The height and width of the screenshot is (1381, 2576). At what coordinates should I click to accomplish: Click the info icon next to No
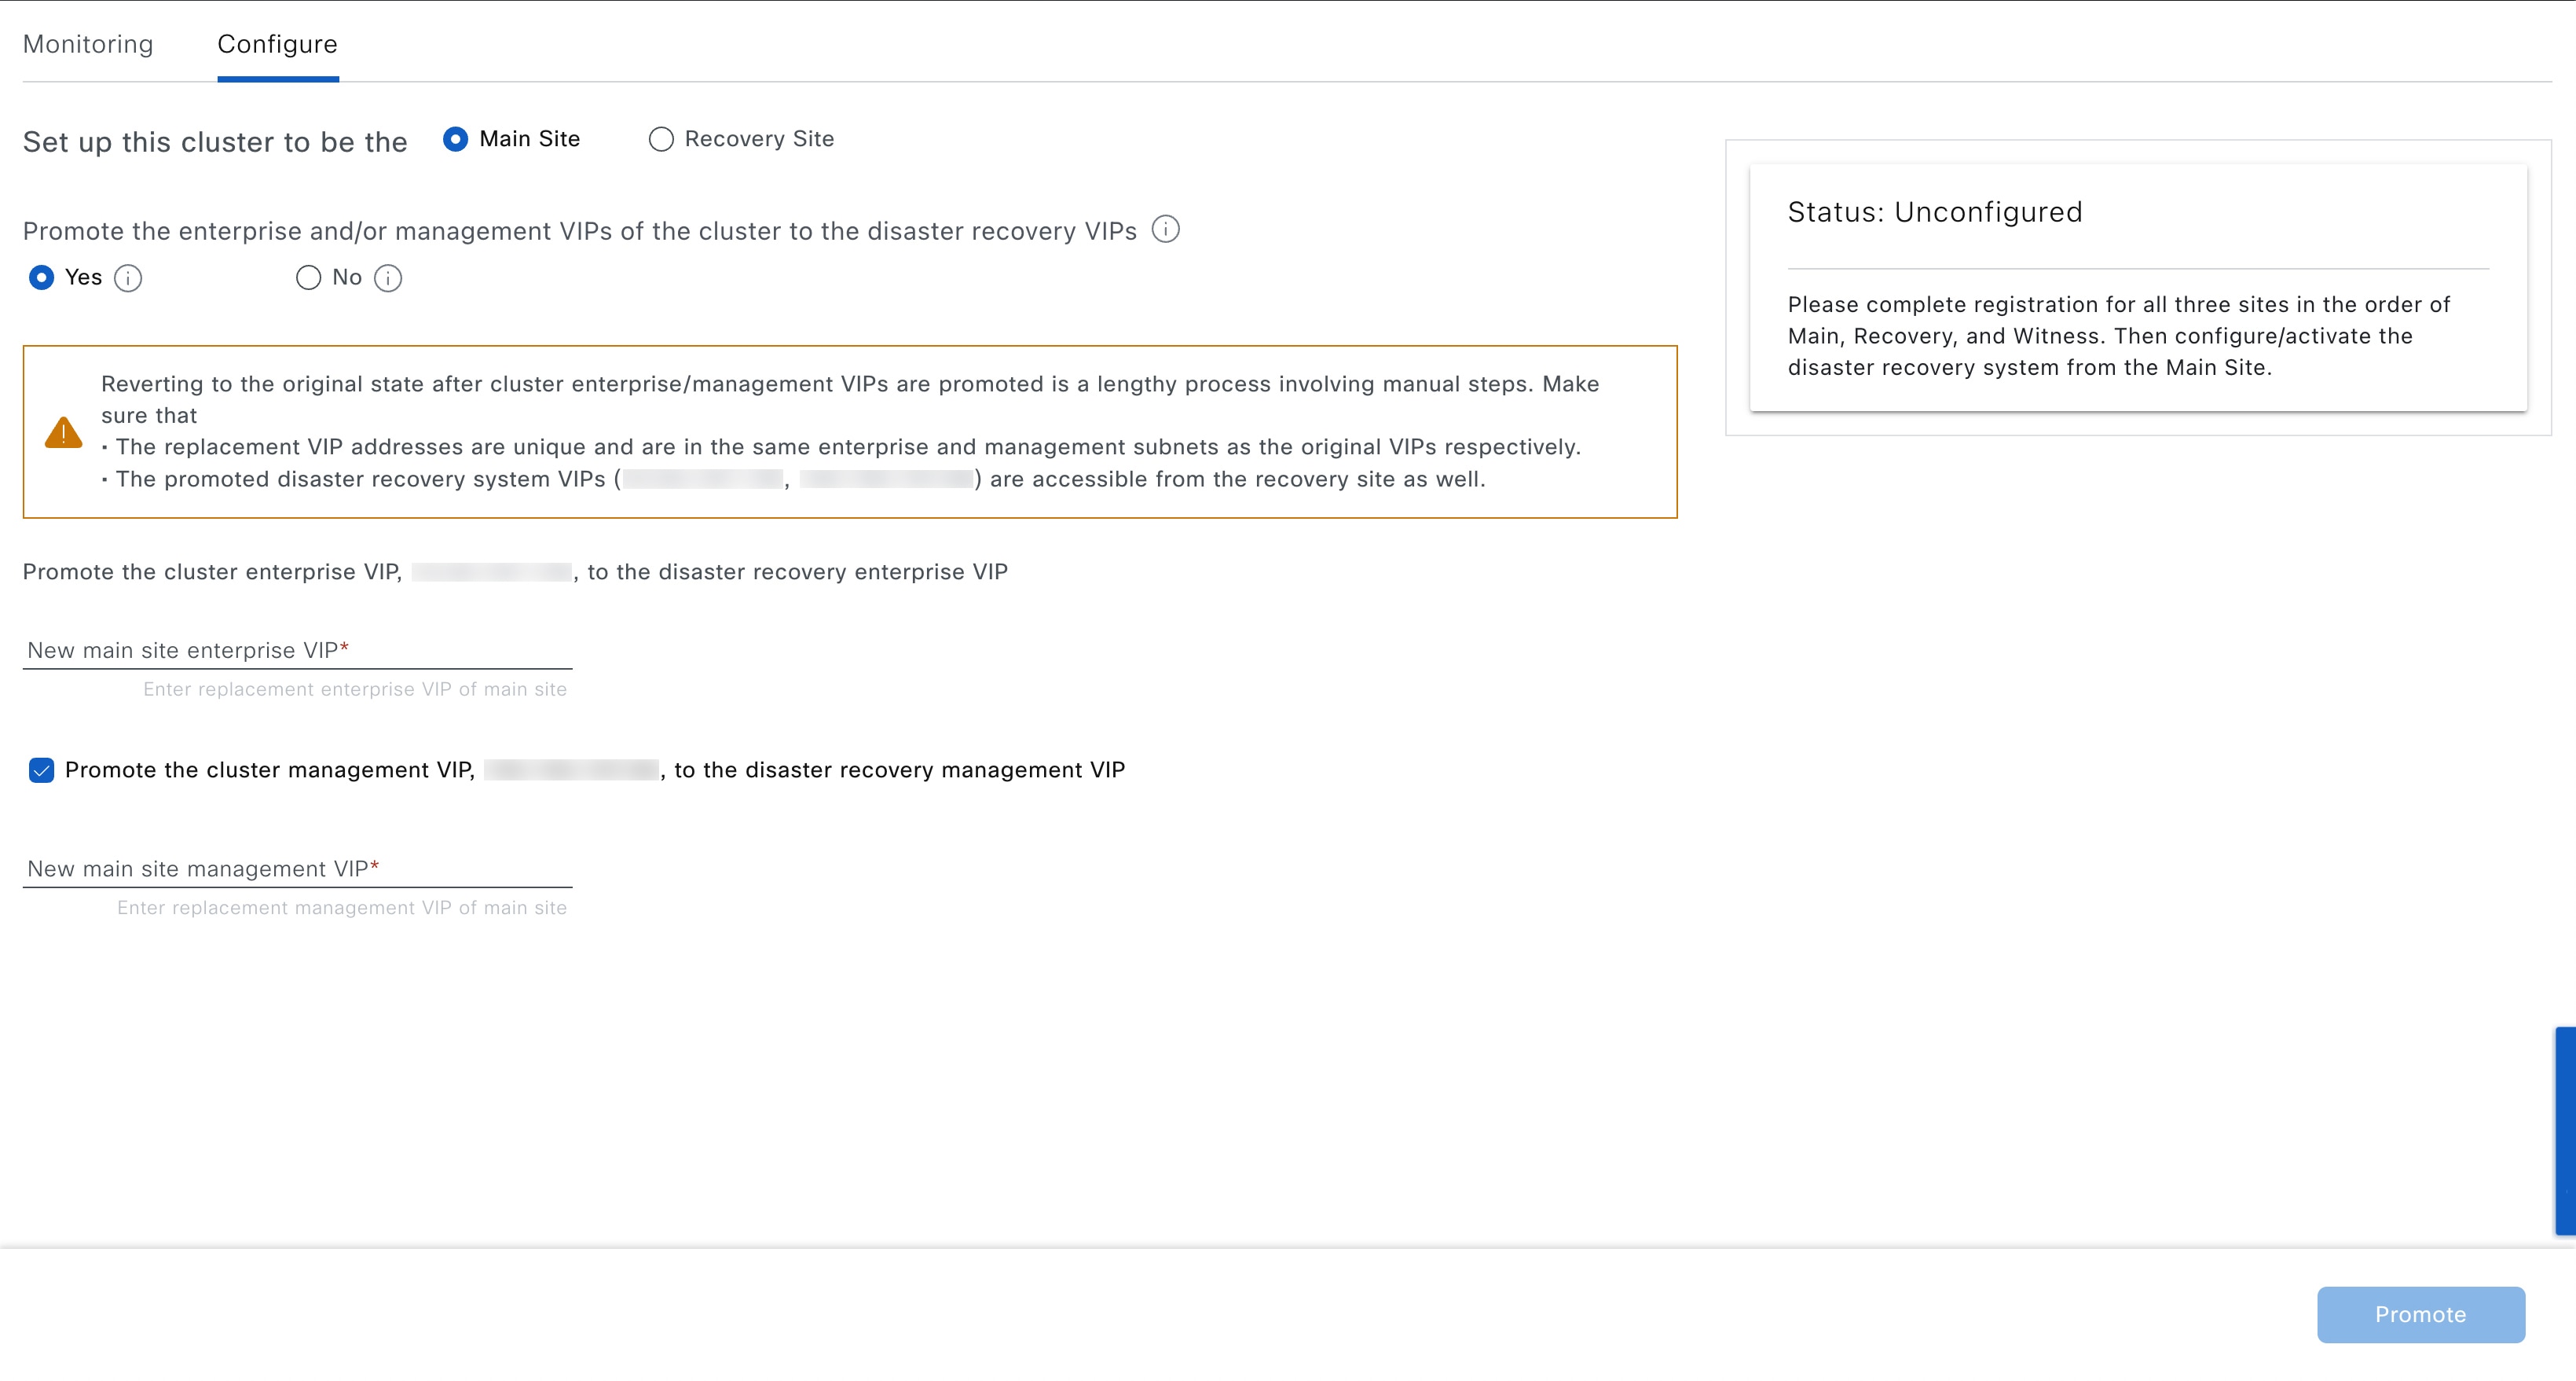(x=388, y=278)
